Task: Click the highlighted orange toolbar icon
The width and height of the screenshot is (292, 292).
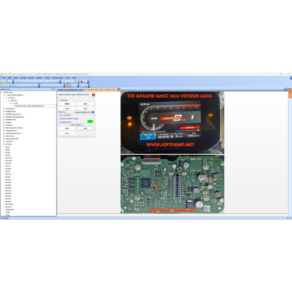Action: point(68,86)
